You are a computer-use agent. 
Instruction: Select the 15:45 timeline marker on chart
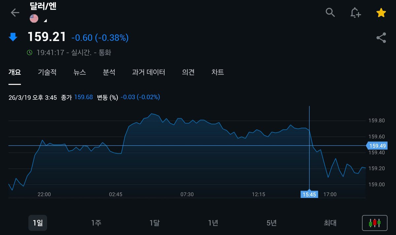[x=309, y=194]
